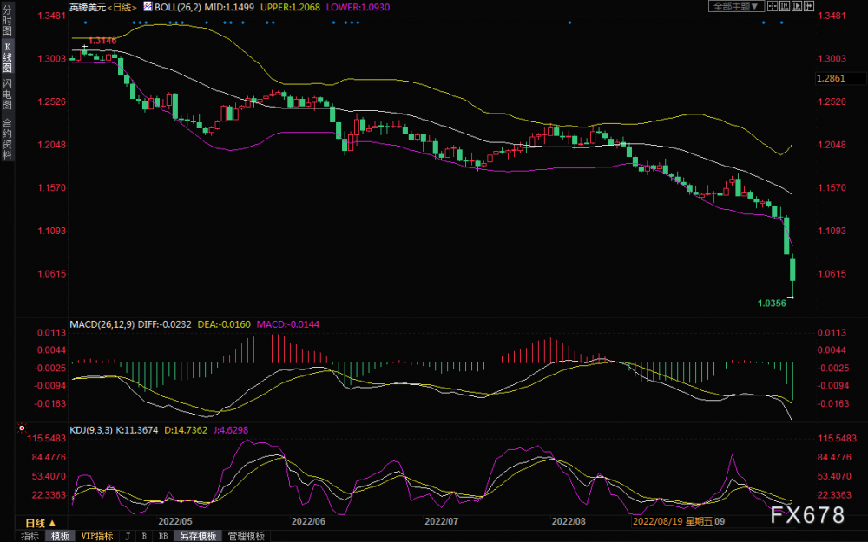868x542 pixels.
Task: Click the J template button
Action: coord(128,536)
